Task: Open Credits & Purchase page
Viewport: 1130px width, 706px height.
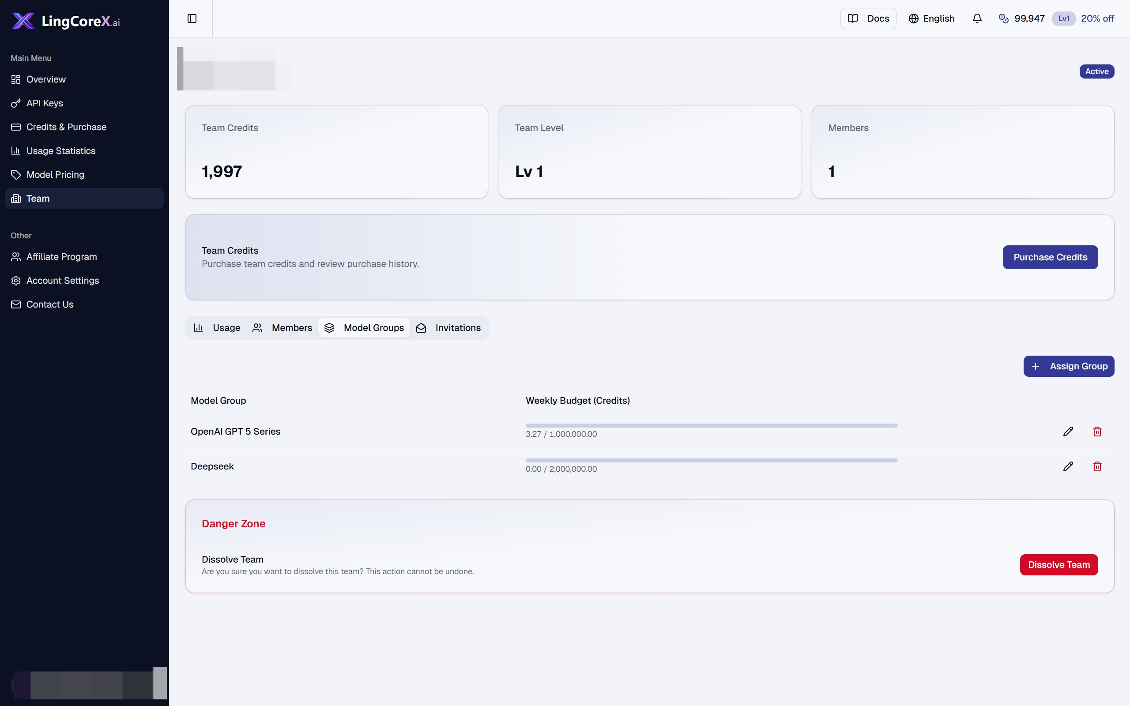Action: click(84, 127)
